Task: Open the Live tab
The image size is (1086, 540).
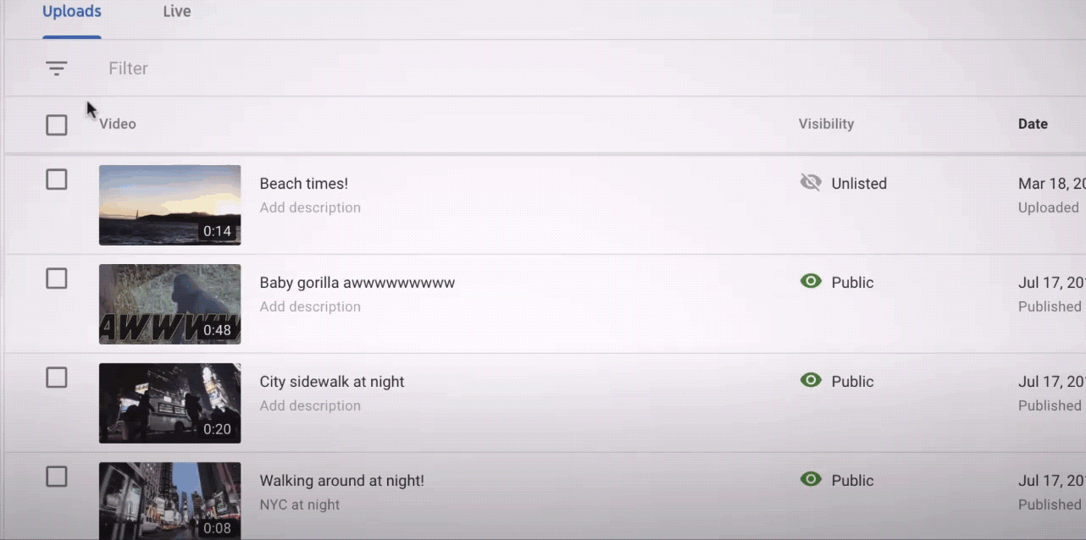Action: point(176,12)
